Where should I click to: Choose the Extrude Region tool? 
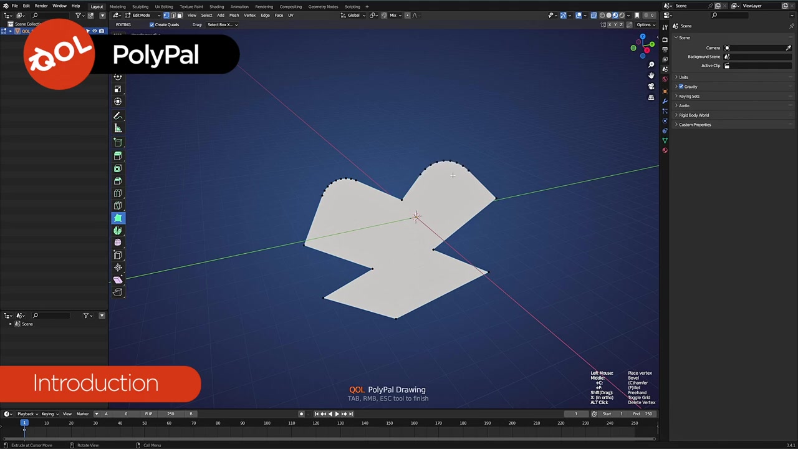(118, 156)
